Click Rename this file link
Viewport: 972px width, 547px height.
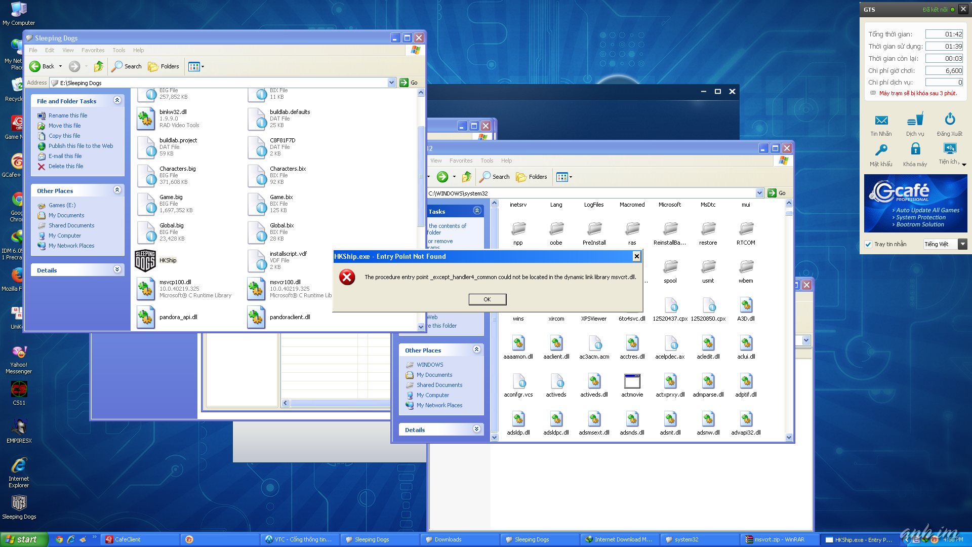point(68,115)
